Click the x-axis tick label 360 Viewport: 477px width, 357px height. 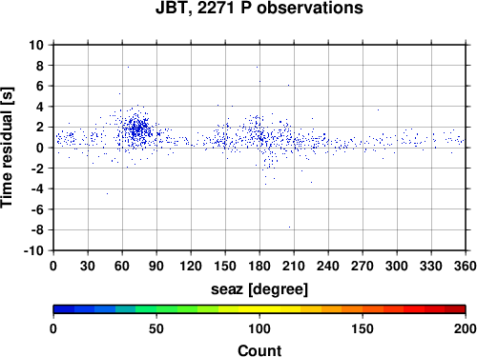(466, 266)
